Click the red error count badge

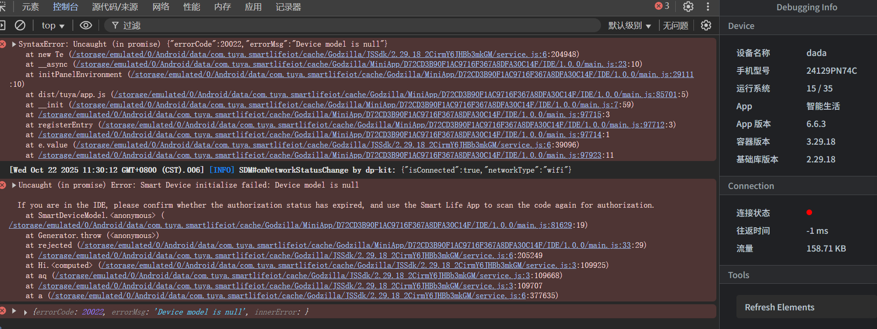[662, 6]
